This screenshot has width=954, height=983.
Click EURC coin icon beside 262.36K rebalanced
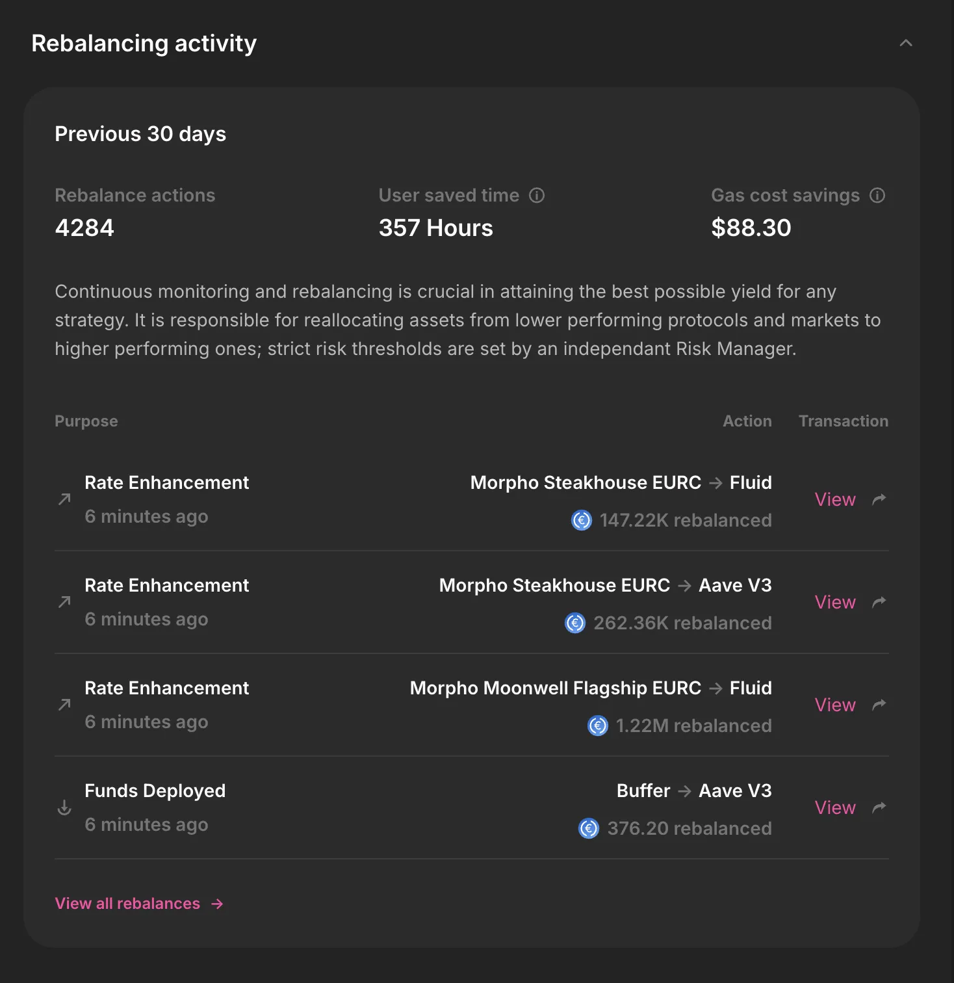coord(575,623)
